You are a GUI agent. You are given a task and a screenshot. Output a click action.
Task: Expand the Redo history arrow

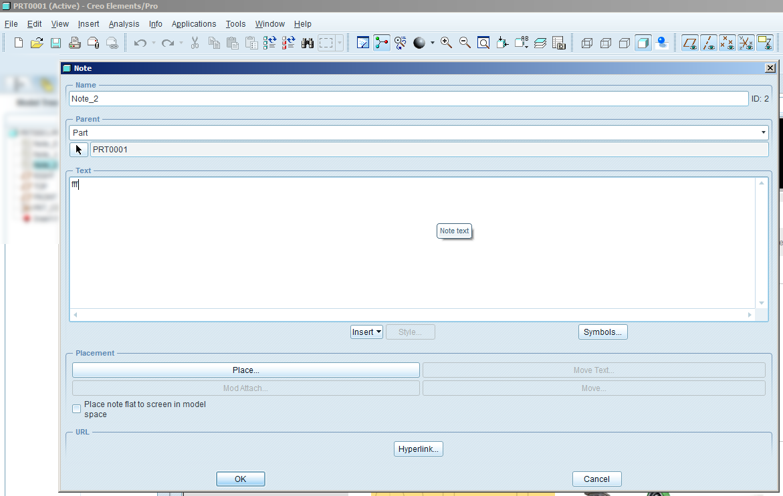[x=181, y=43]
